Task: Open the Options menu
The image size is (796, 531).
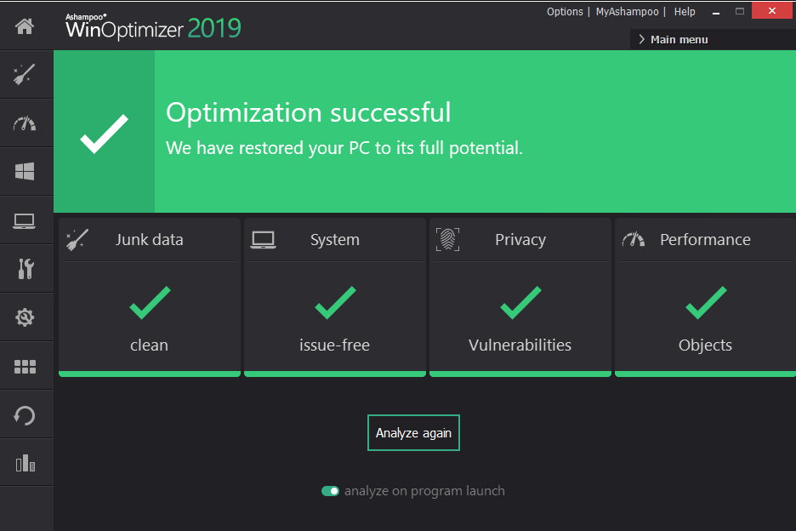Action: click(565, 12)
